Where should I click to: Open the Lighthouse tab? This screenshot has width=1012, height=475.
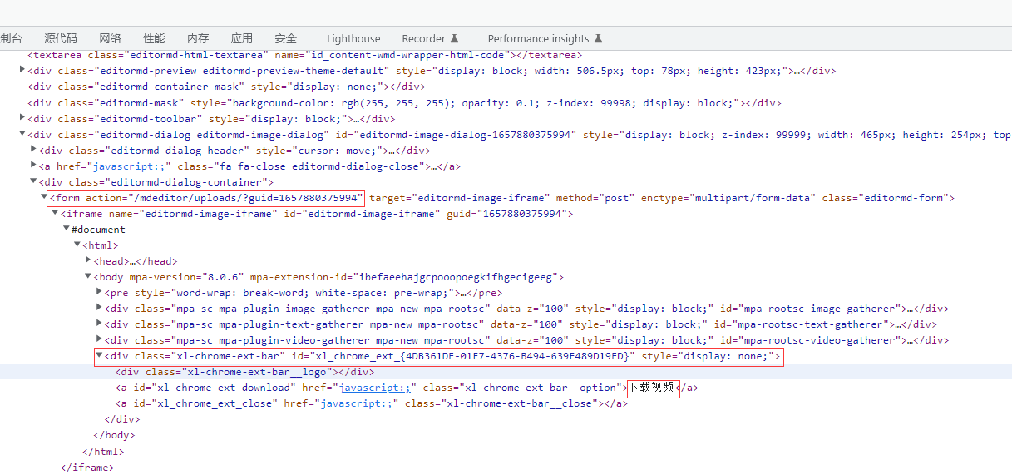tap(353, 39)
